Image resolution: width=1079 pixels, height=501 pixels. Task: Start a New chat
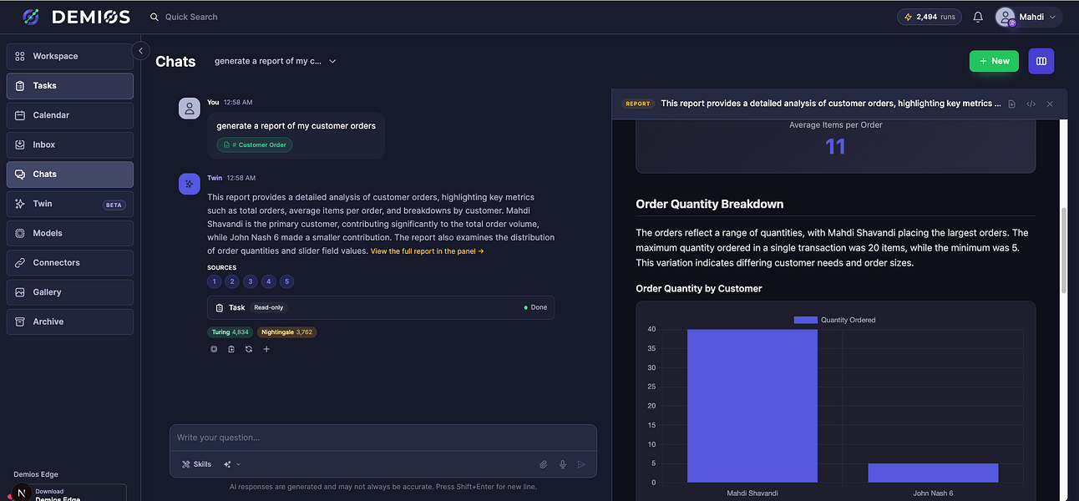coord(994,61)
